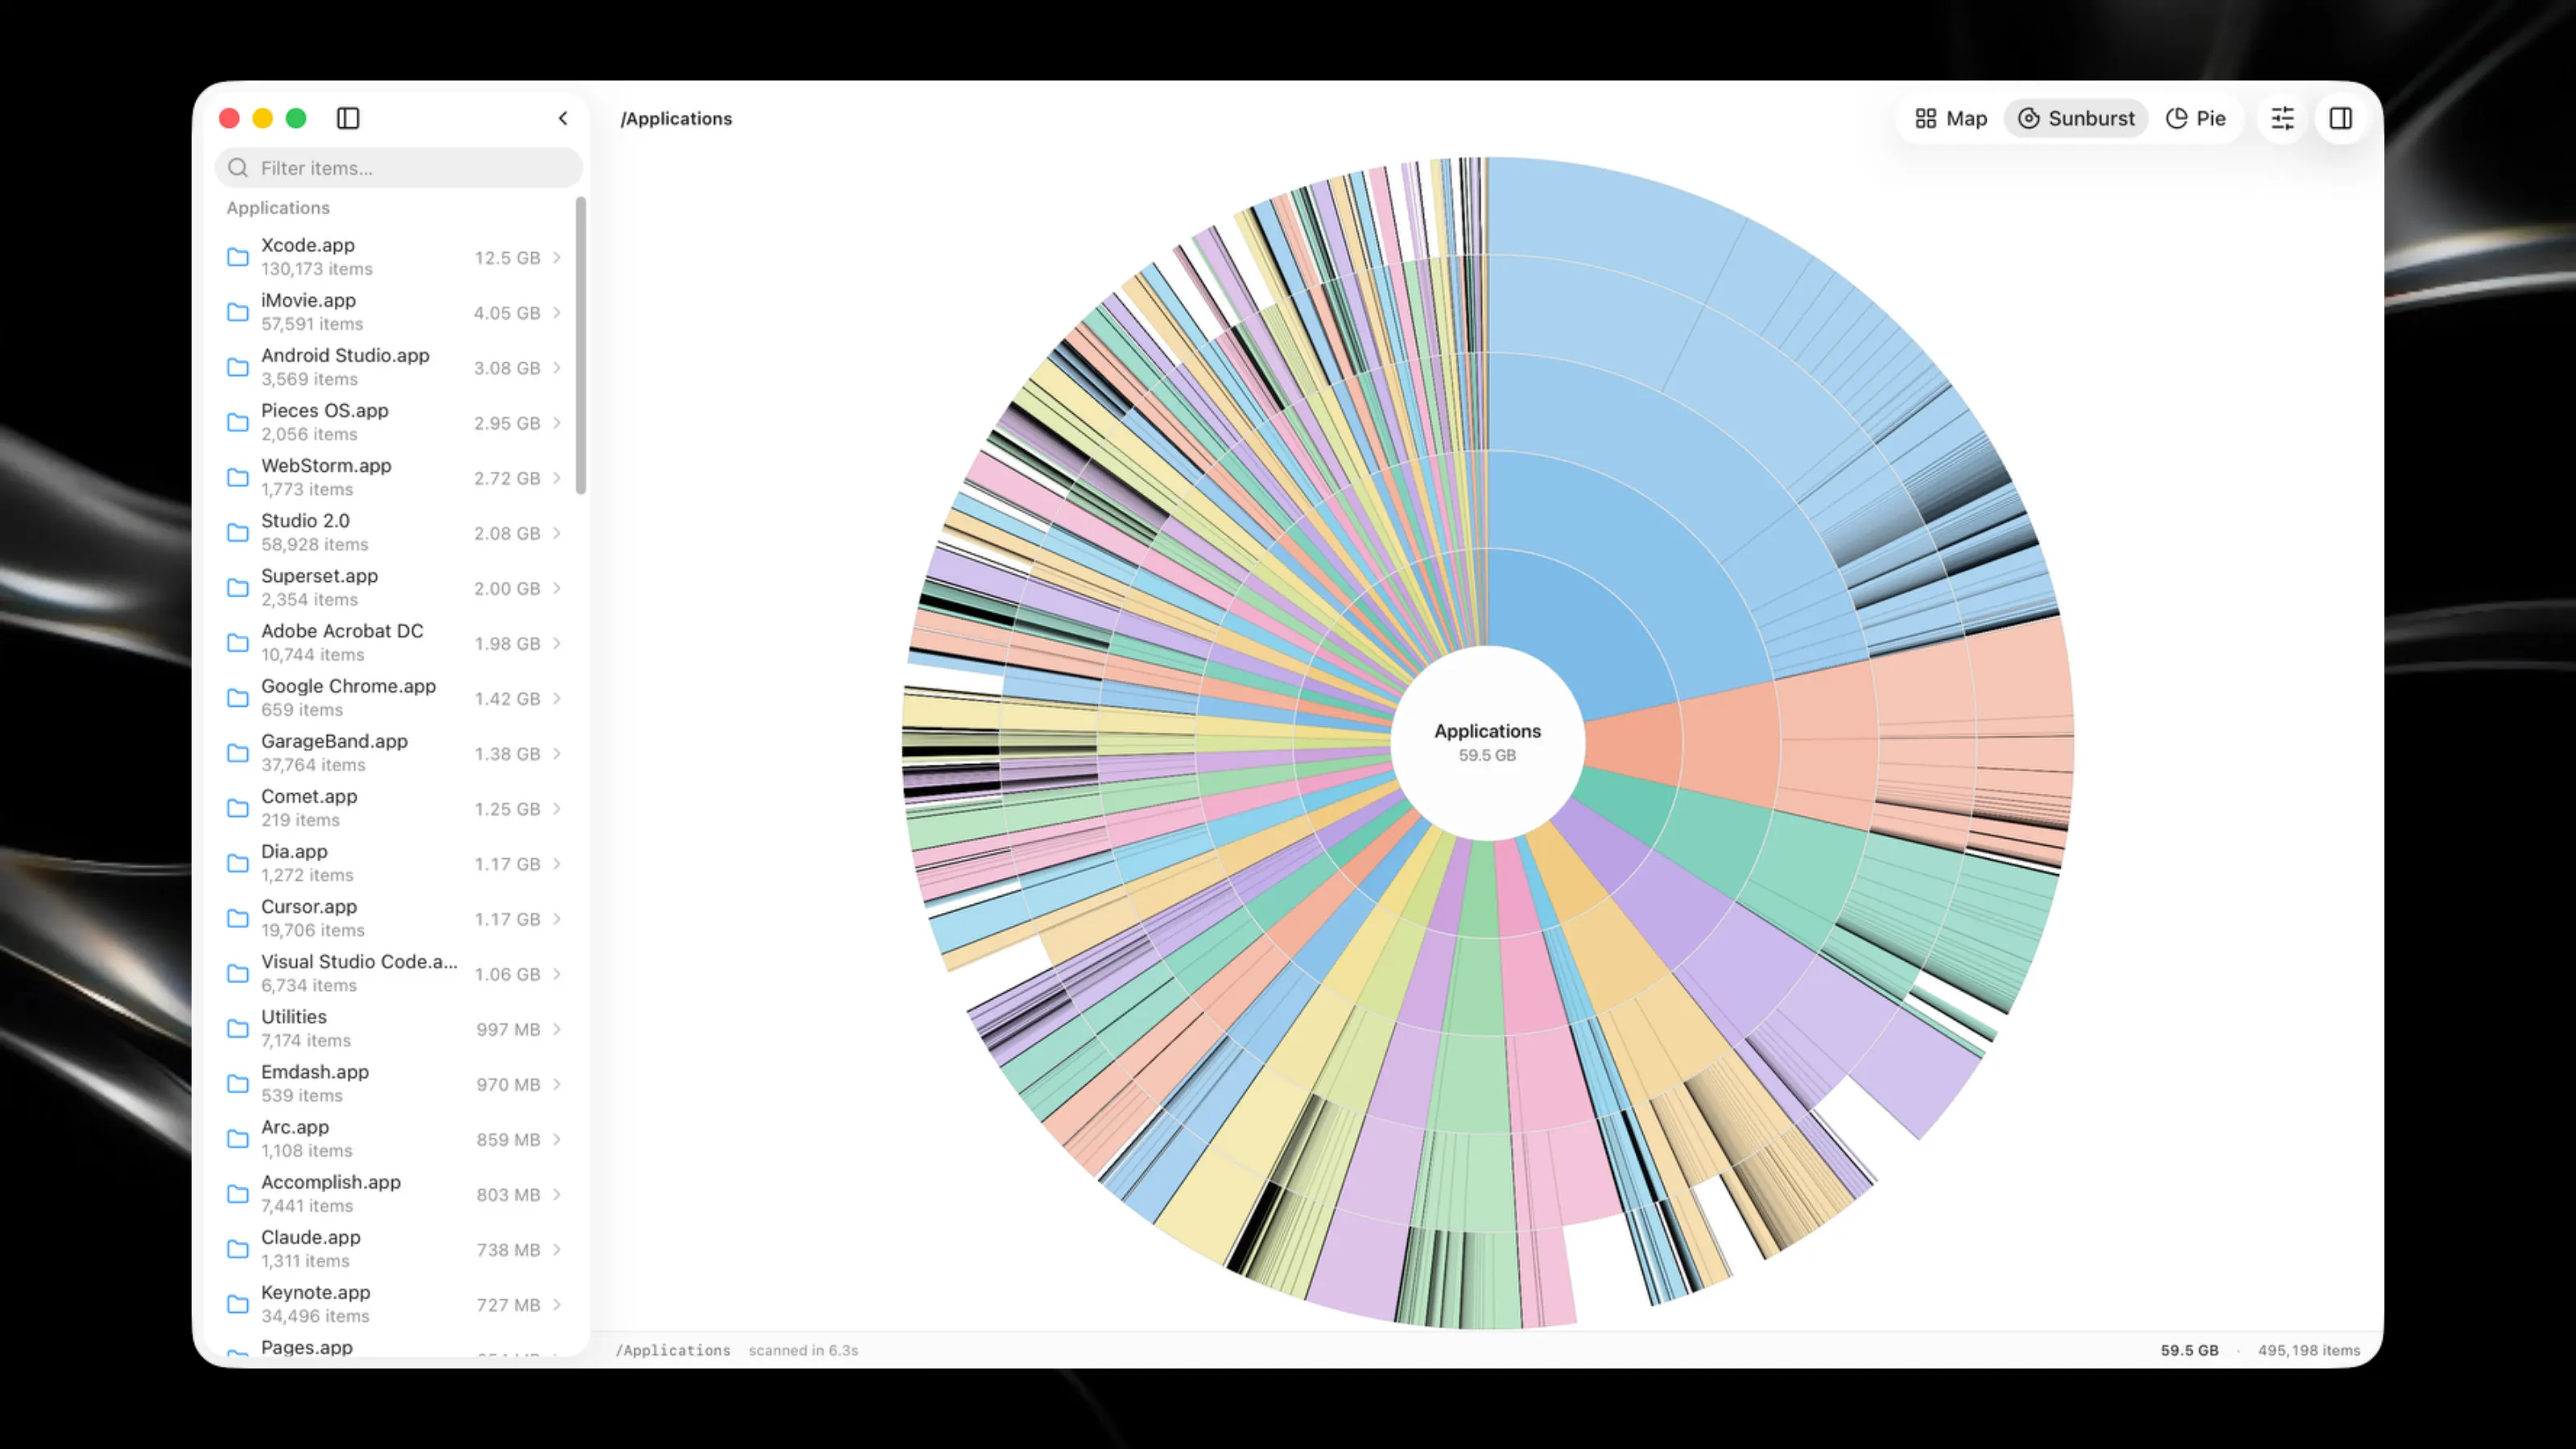The image size is (2576, 1449).
Task: Click the Filter items search field
Action: (x=398, y=168)
